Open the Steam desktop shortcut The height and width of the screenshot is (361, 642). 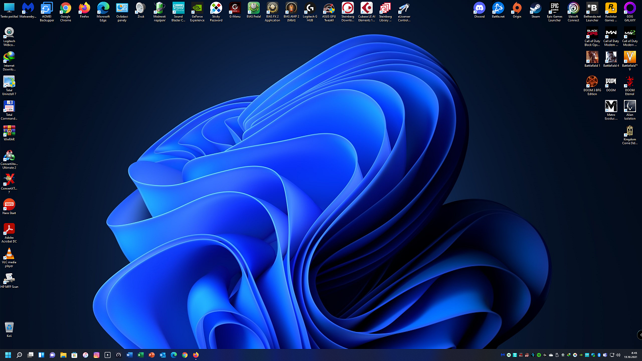coord(536,8)
